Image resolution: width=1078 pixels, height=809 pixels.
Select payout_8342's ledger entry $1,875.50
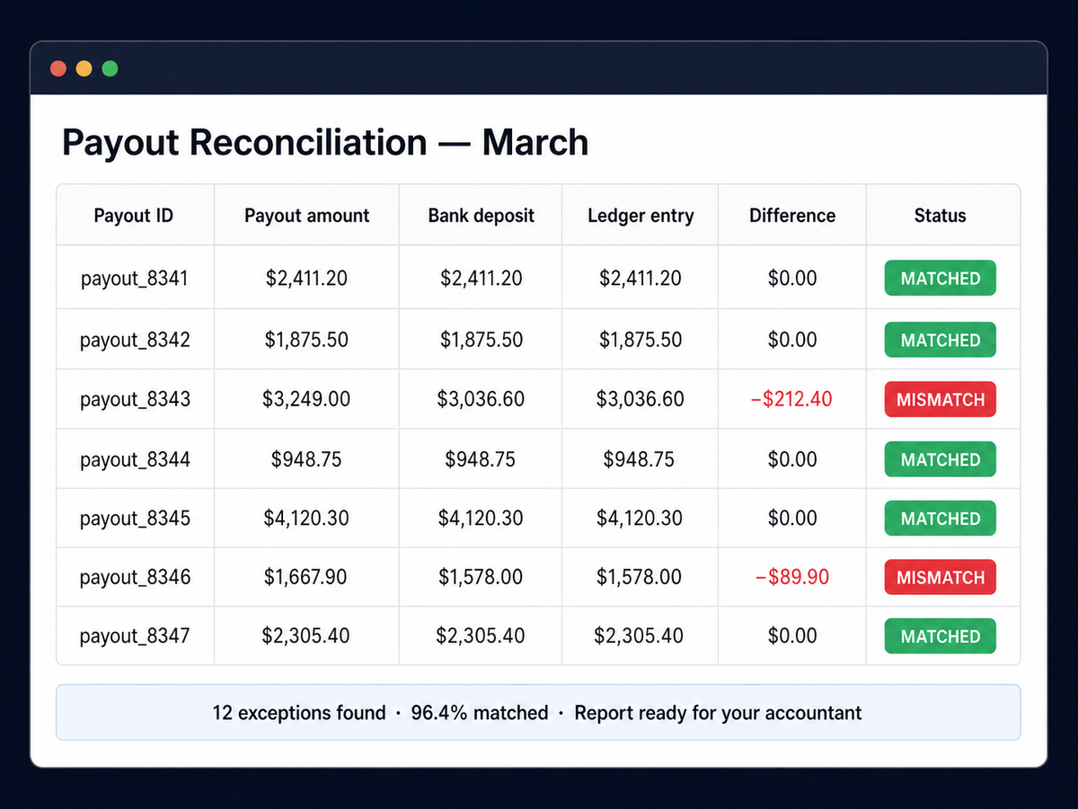tap(641, 340)
